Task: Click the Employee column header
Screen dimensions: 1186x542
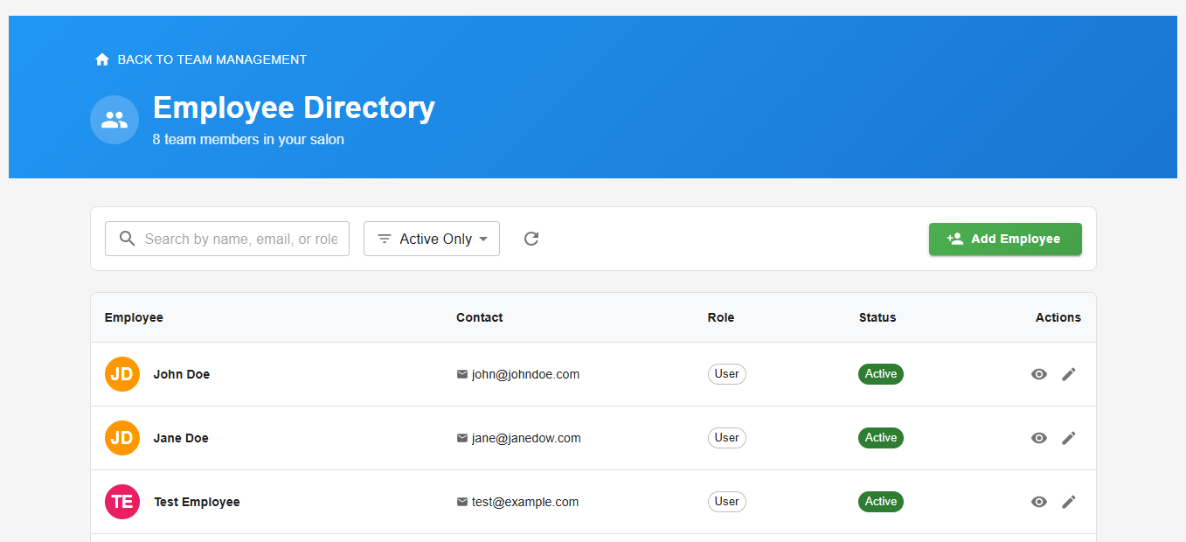Action: (x=134, y=317)
